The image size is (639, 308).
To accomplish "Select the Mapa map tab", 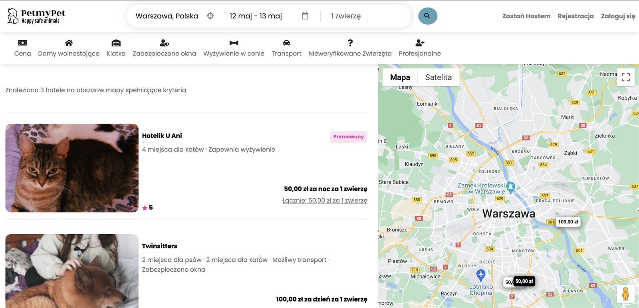I will (x=400, y=77).
